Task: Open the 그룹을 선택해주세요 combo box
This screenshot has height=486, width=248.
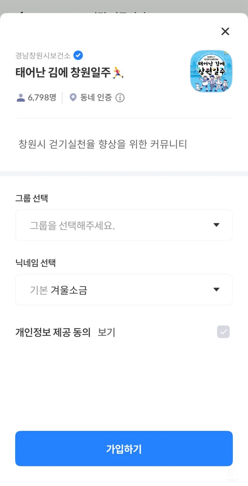Action: (118, 225)
